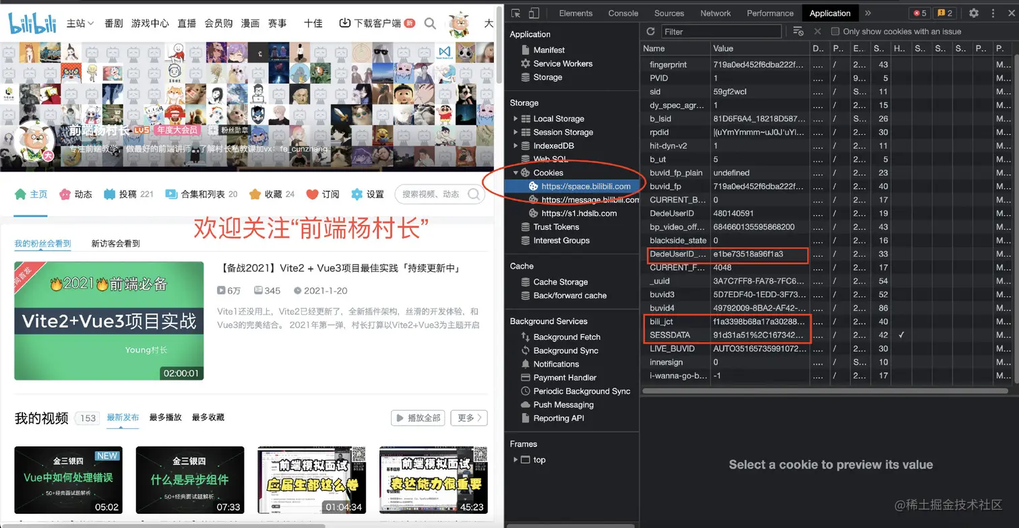Open 收藏 tab on profile
This screenshot has height=528, width=1019.
coord(272,194)
